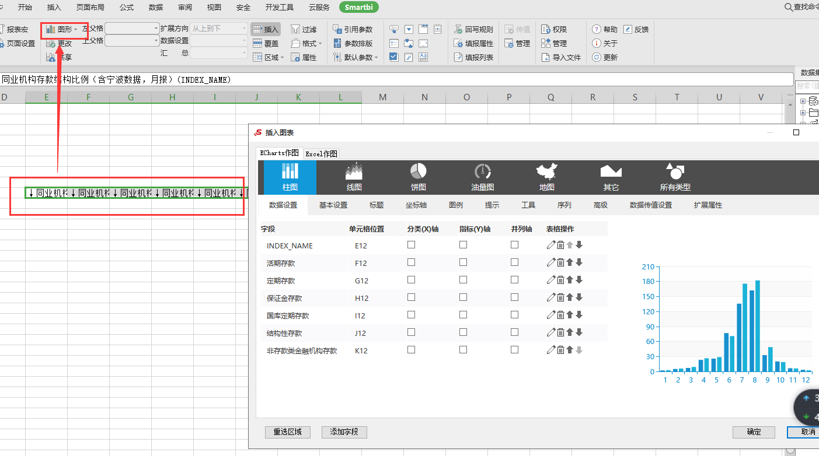Pick the 其它 chart type
819x456 pixels.
[x=611, y=177]
